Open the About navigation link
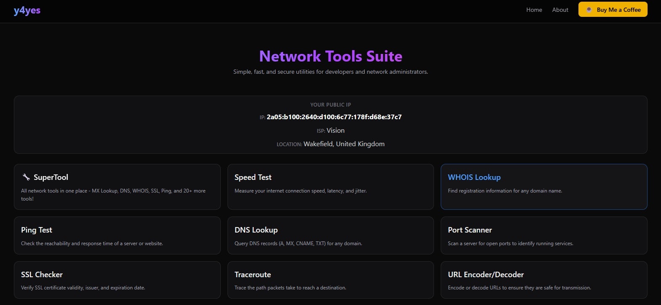The width and height of the screenshot is (661, 305). [x=560, y=10]
